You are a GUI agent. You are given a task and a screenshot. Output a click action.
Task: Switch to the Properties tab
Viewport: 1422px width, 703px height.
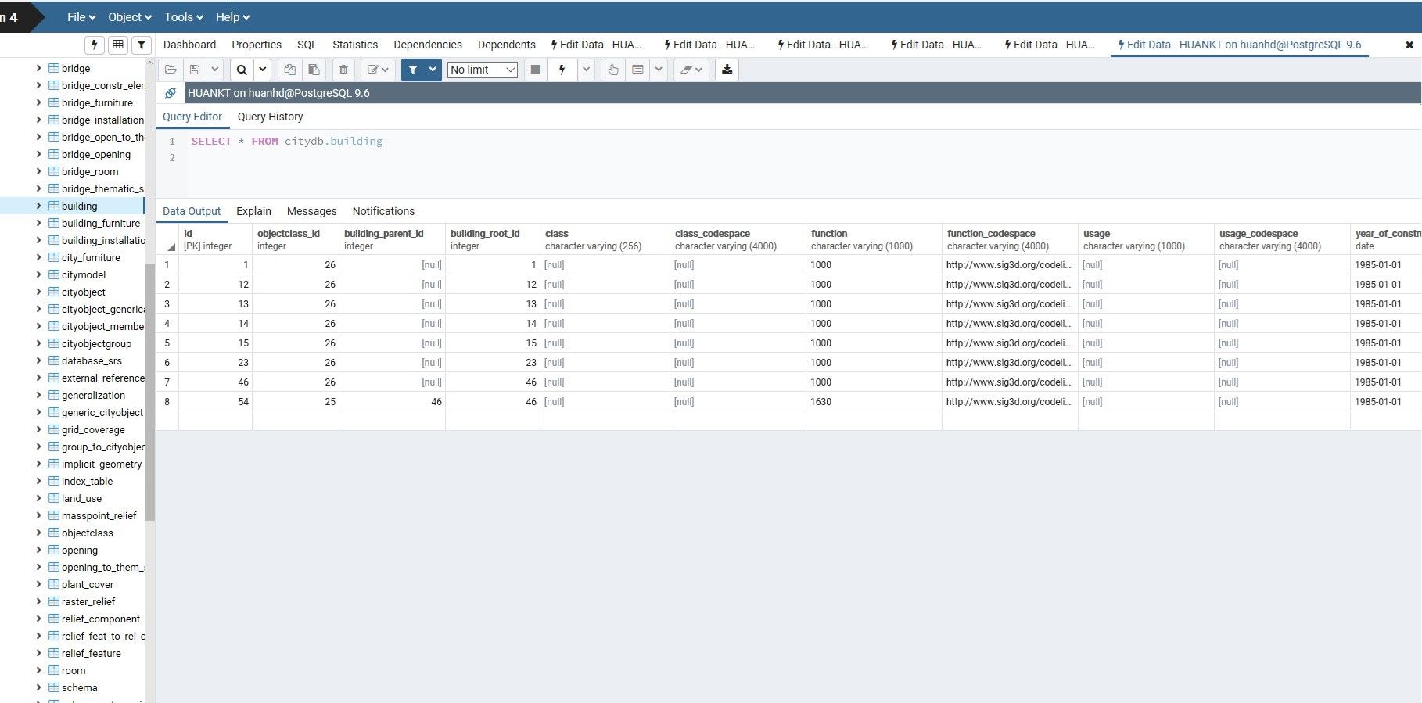click(x=257, y=45)
